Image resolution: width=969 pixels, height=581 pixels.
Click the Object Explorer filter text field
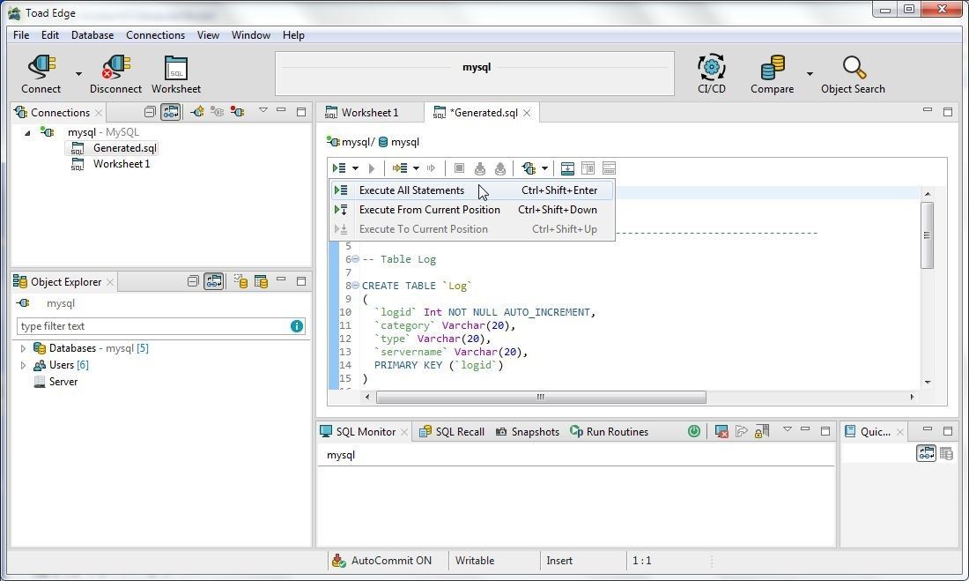[152, 326]
